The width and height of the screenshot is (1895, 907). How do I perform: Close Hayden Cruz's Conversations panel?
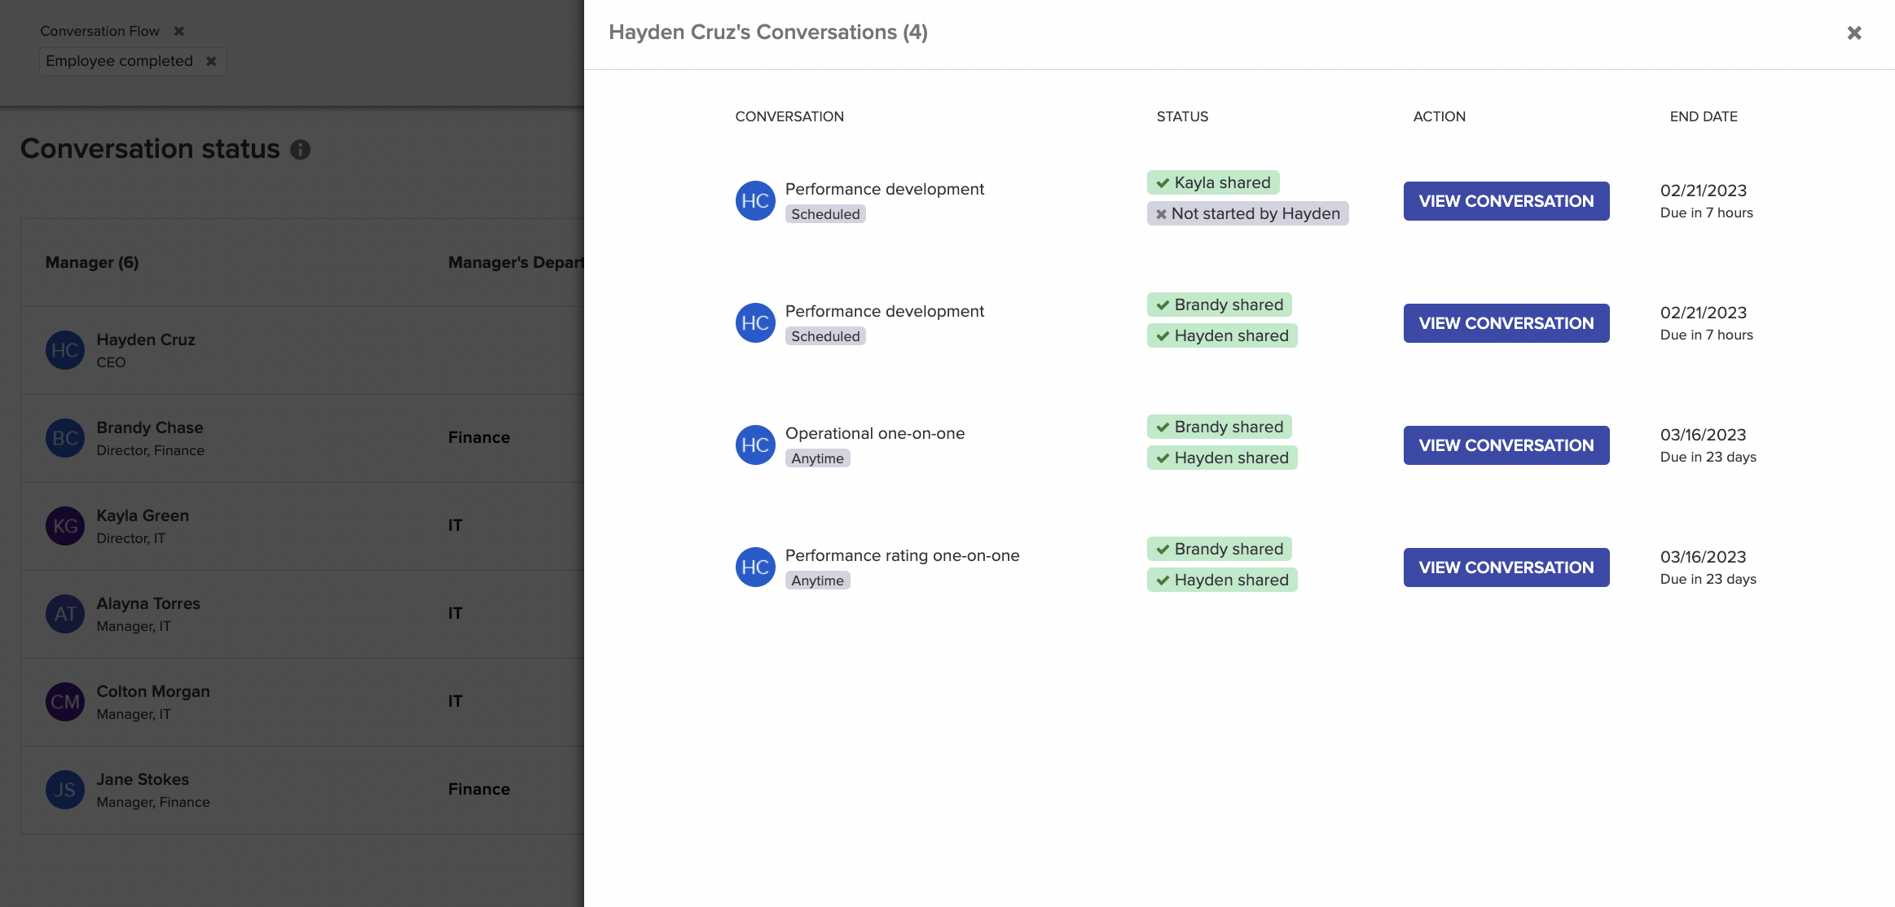click(1853, 33)
